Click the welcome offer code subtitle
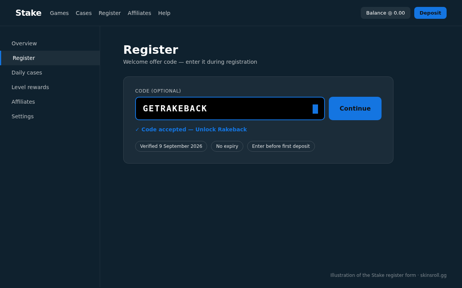Screen dimensions: 462x288 point(190,62)
